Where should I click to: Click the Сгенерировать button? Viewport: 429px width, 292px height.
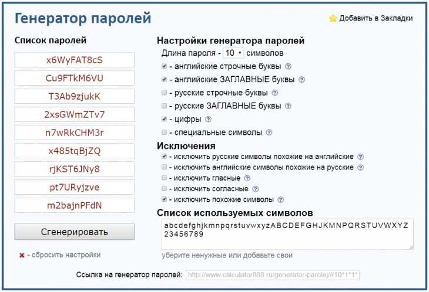pos(75,232)
